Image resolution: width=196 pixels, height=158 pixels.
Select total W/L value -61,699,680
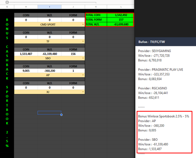point(120,24)
